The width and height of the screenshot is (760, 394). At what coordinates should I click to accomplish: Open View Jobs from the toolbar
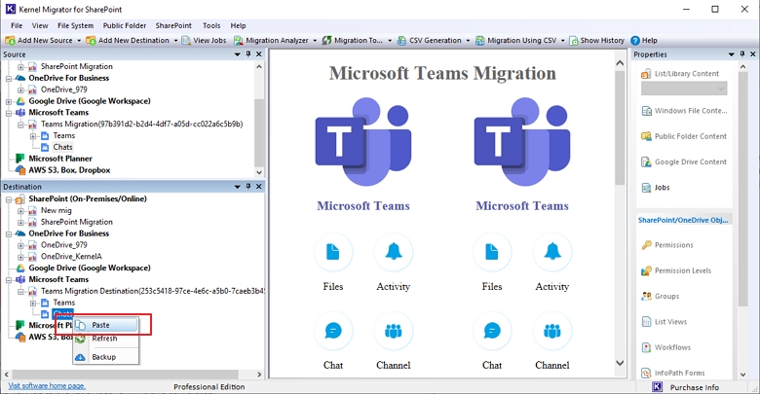(204, 41)
